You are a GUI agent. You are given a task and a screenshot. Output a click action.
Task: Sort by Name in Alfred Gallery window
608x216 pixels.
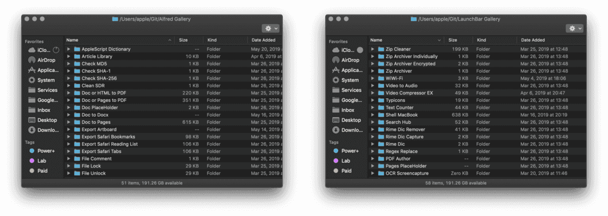119,40
